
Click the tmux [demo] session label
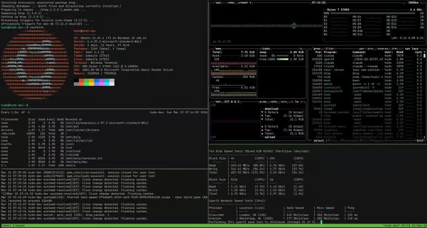pyautogui.click(x=6, y=226)
